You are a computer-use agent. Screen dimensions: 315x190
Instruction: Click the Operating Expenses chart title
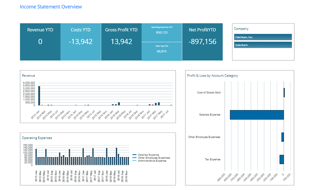pos(37,138)
